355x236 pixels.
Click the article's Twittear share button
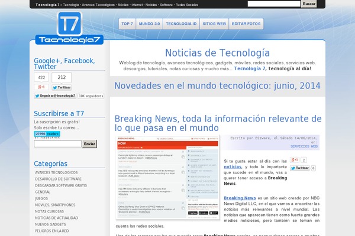pos(300,168)
